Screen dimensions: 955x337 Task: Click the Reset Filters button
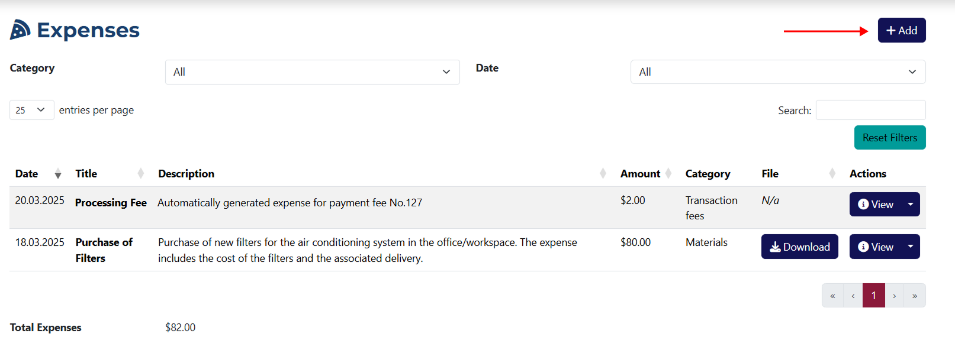(x=889, y=138)
